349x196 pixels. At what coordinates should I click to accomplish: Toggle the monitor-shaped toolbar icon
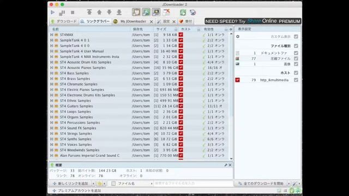(x=156, y=12)
